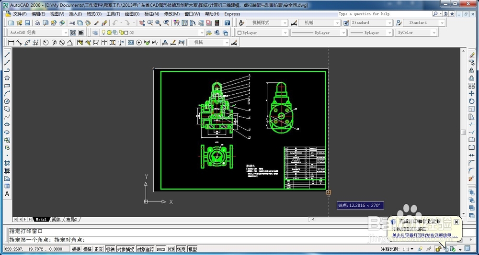Viewport: 479px width, 255px height.
Task: Open the 注释比例 1:1 annotation scale dropdown
Action: 409,249
